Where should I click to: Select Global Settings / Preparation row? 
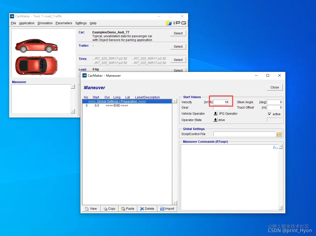127,101
